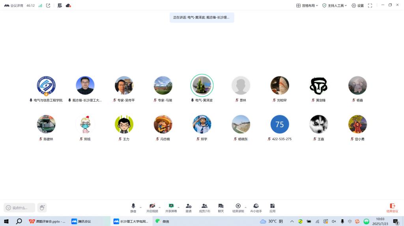The image size is (404, 226).
Task: Expand the arrow next to 共享屏幕
Action: tap(179, 207)
